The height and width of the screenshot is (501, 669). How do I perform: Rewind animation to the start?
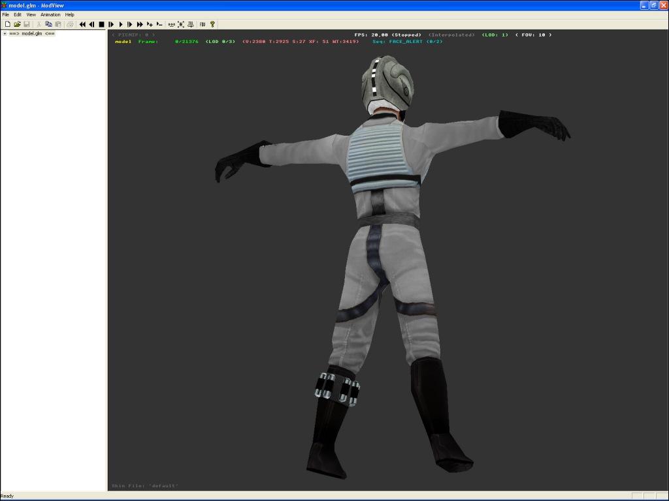click(82, 24)
